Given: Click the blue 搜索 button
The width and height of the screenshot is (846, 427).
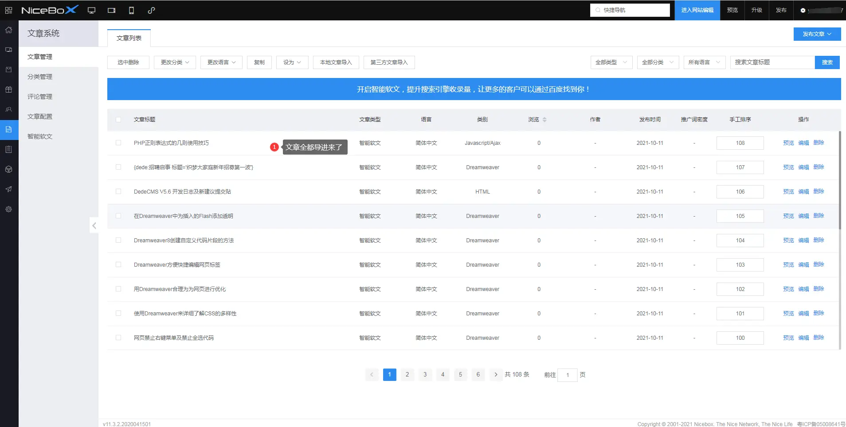Looking at the screenshot, I should [x=827, y=62].
